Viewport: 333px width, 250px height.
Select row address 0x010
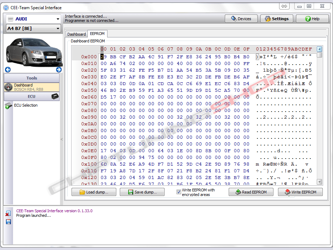(x=89, y=64)
